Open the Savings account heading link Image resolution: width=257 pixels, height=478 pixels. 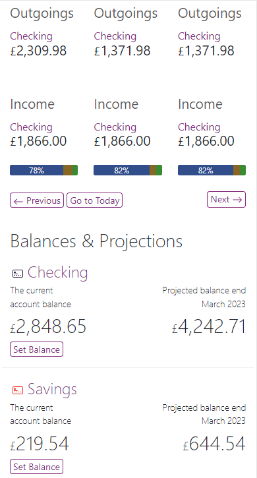pos(52,389)
